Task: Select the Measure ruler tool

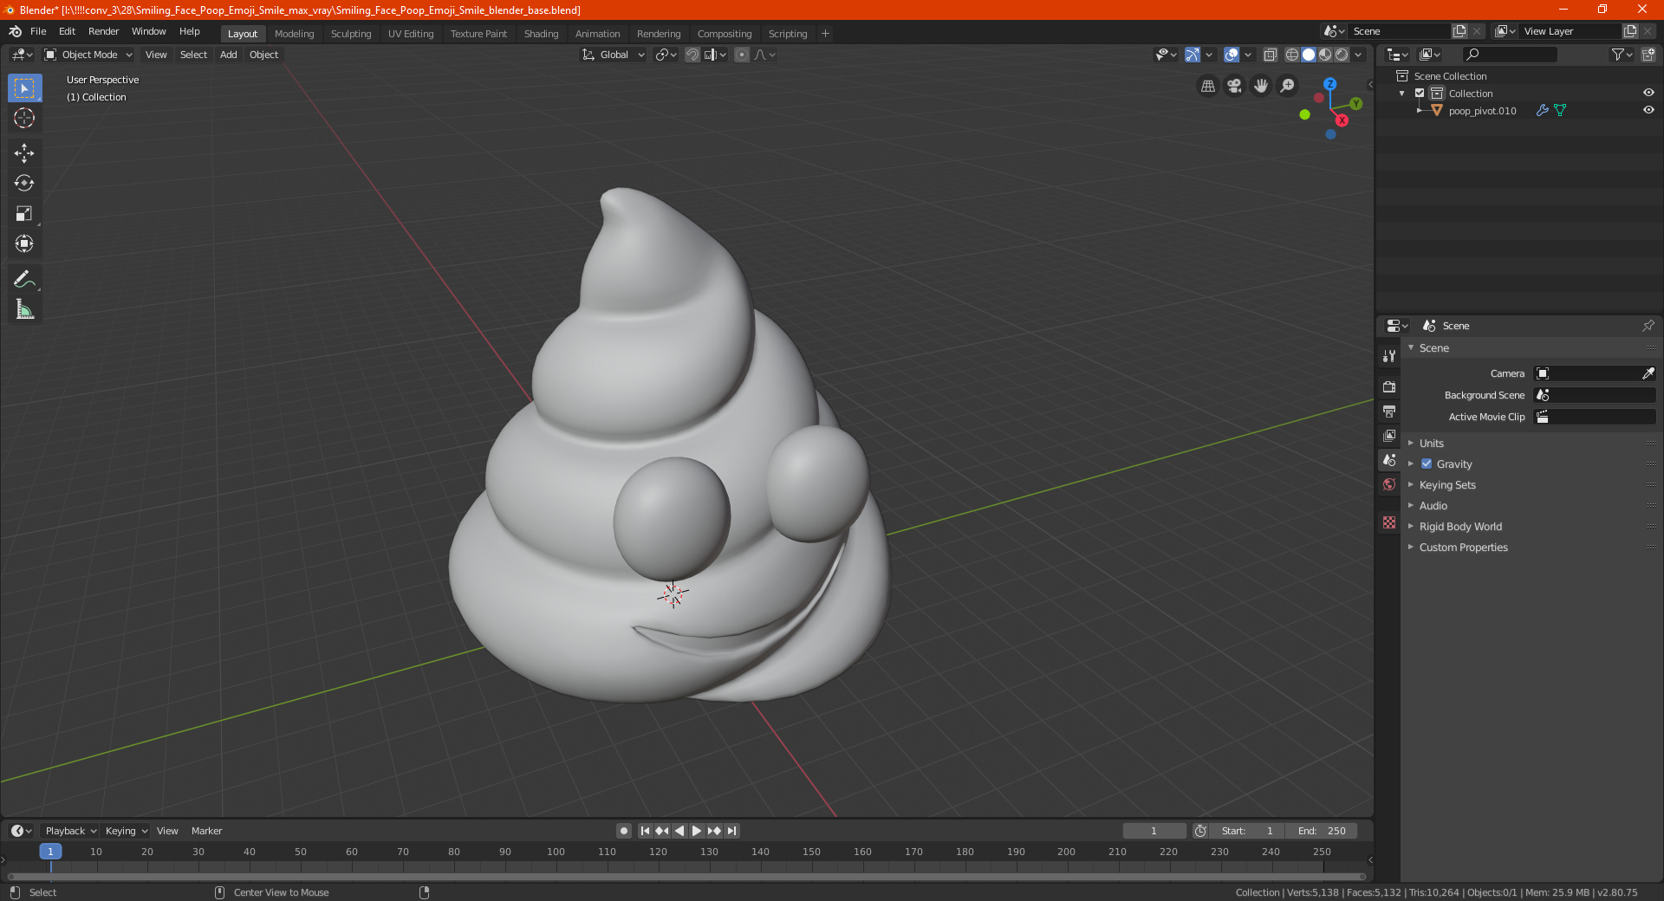Action: pos(24,309)
